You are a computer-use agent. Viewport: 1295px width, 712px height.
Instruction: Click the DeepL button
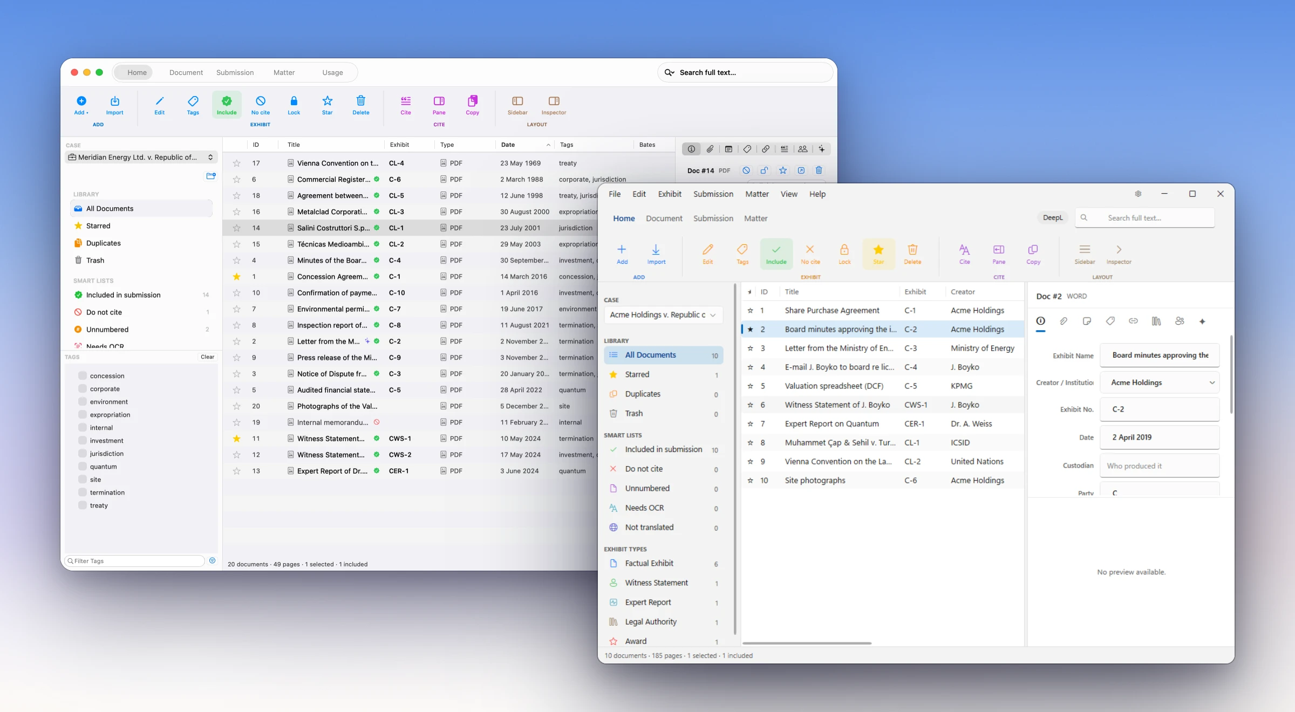(x=1052, y=217)
